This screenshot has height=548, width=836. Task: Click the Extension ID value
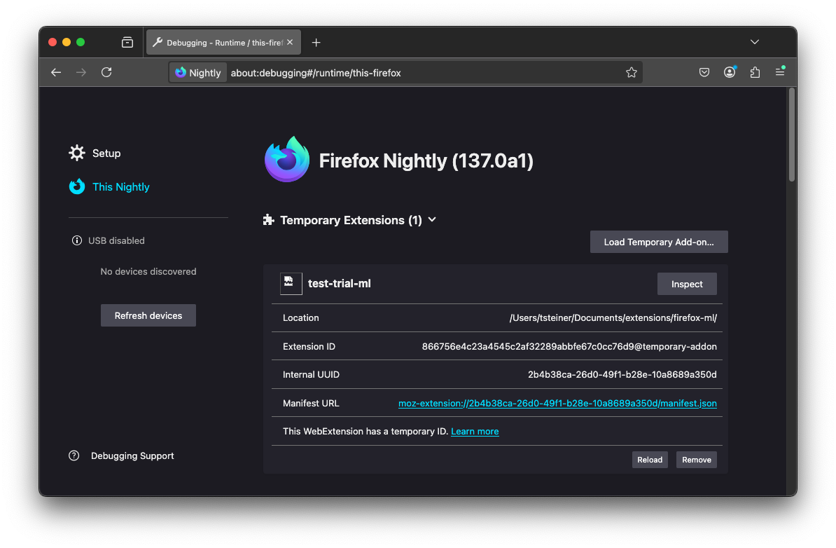(x=569, y=347)
